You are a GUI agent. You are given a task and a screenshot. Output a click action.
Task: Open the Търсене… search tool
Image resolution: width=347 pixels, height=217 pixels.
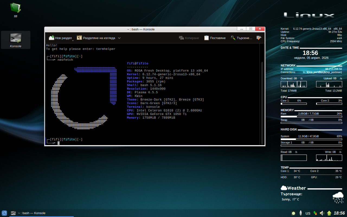pos(241,38)
